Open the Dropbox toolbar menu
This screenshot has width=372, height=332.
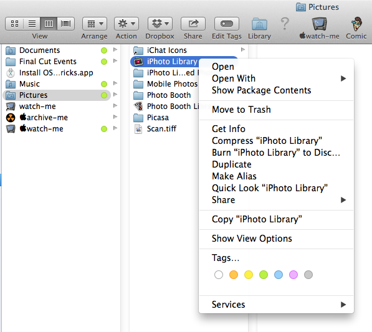point(160,24)
